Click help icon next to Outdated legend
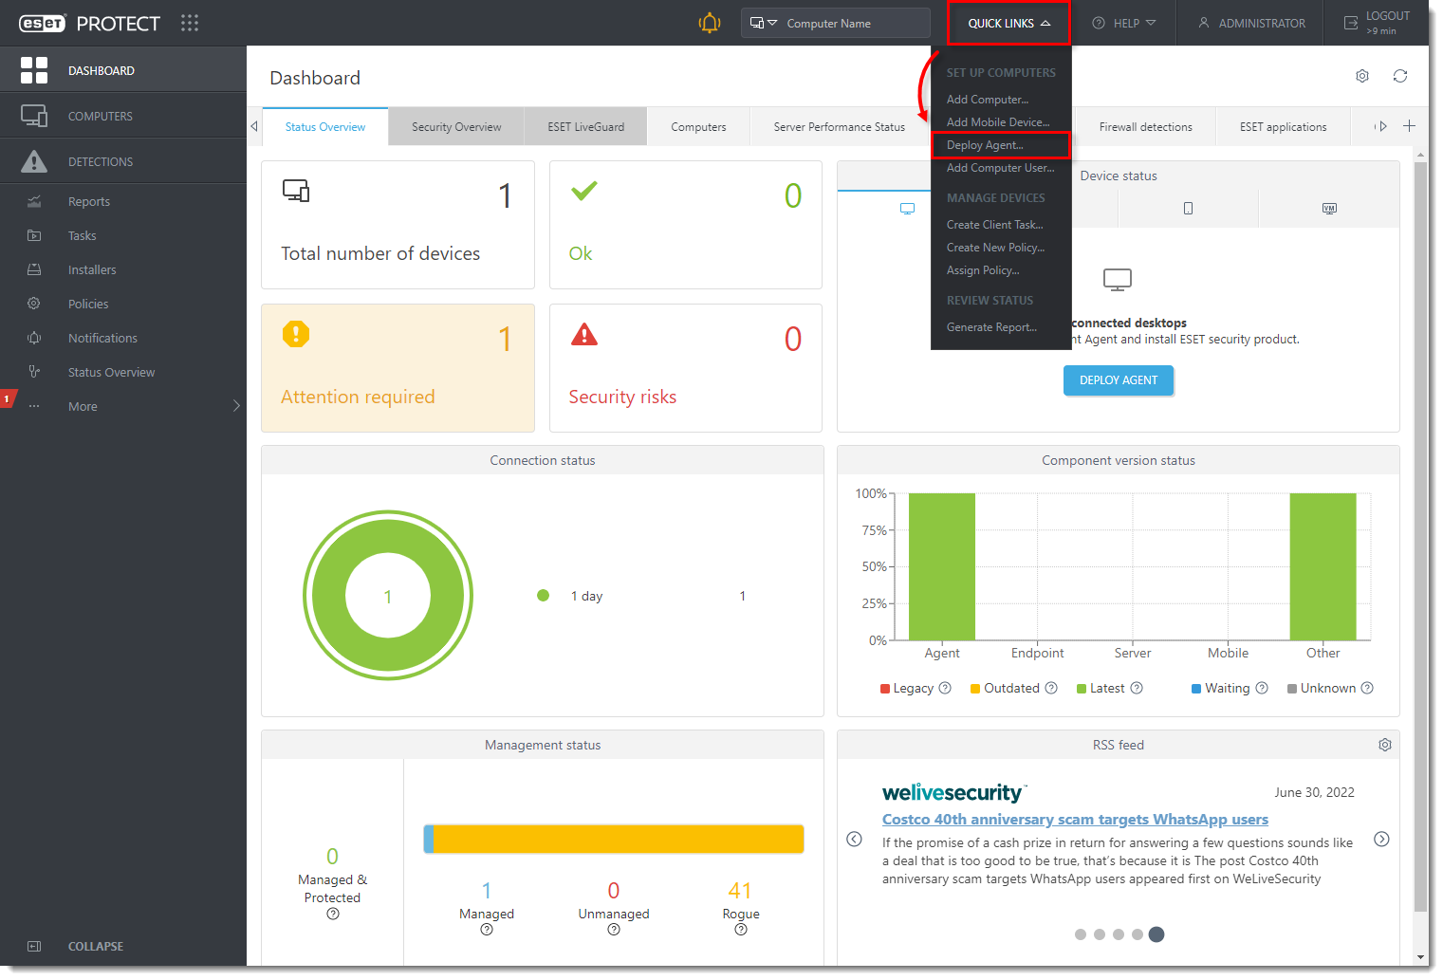 point(1051,688)
